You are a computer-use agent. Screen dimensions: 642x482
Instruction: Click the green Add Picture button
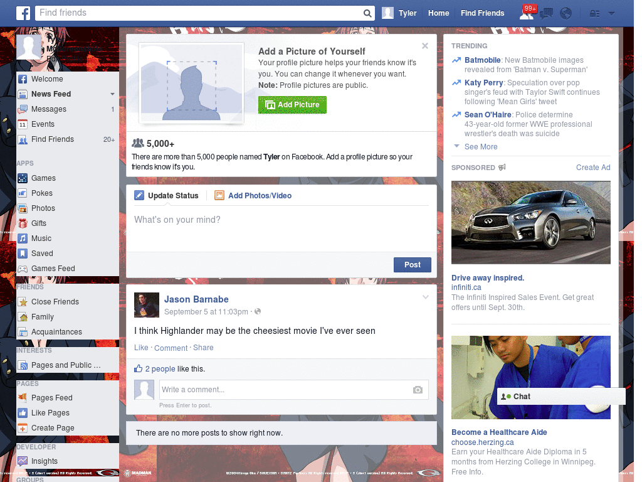click(x=292, y=105)
